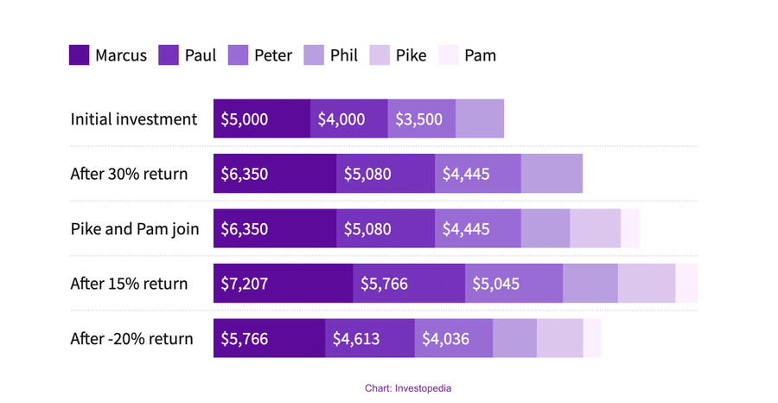Click Paul's $4,000 initial bar segment
778x403 pixels.
tap(348, 119)
